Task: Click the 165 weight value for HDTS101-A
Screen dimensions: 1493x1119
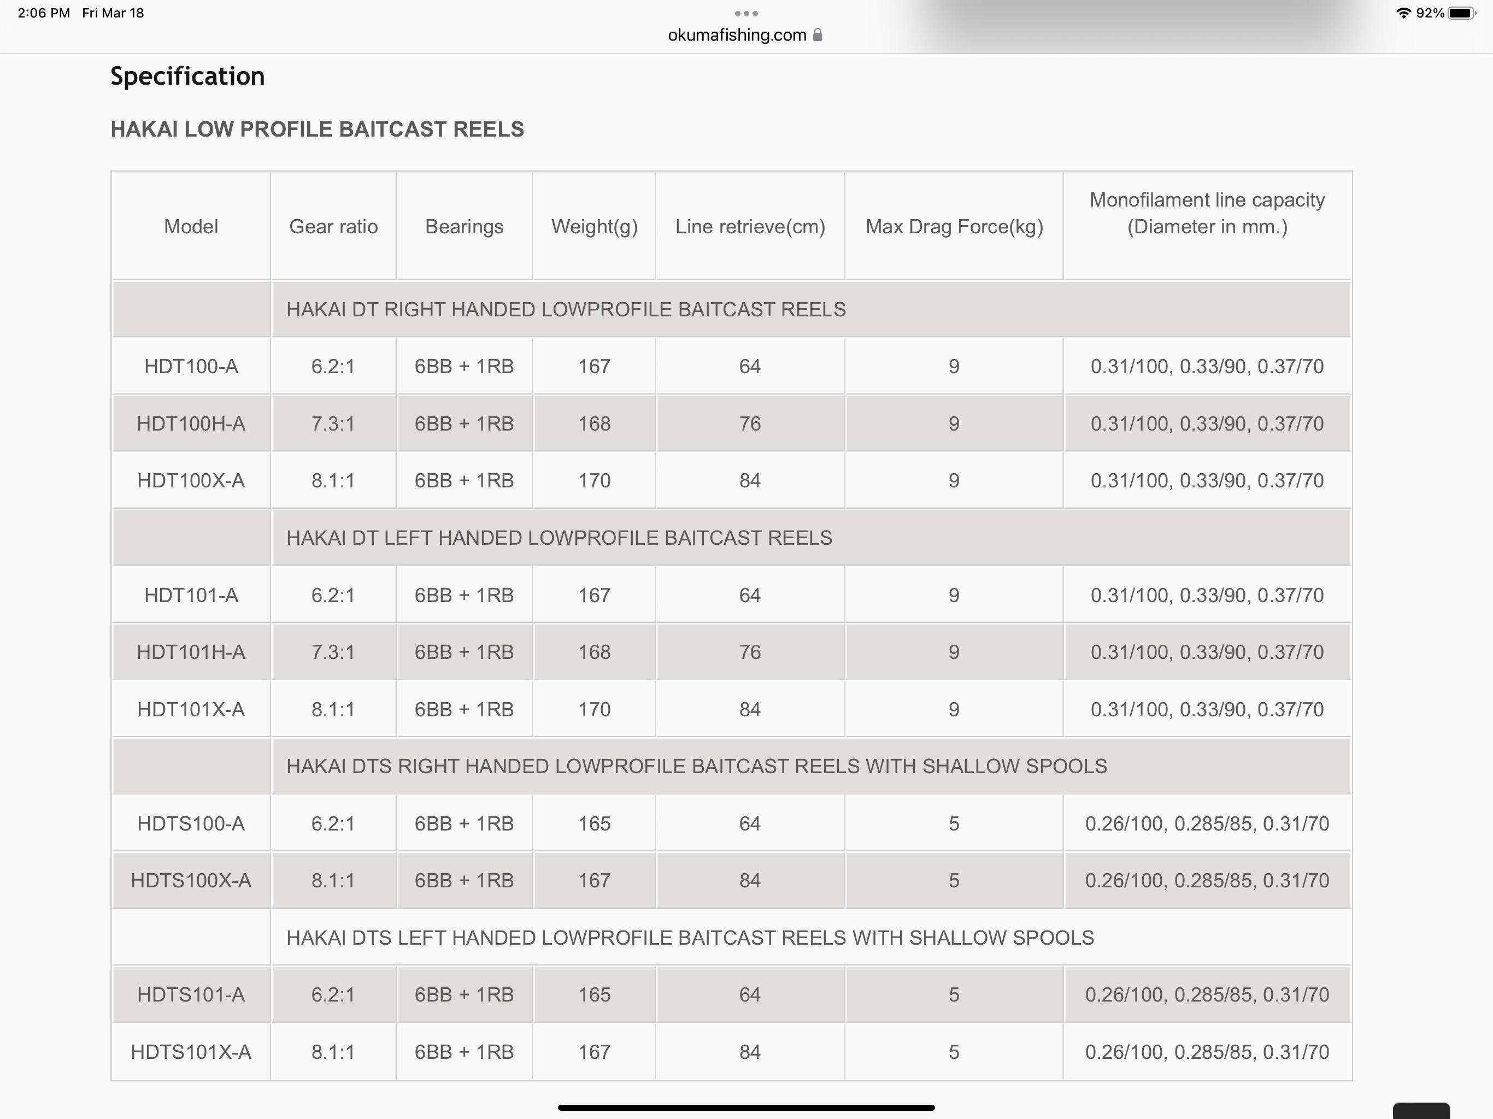Action: pyautogui.click(x=594, y=995)
